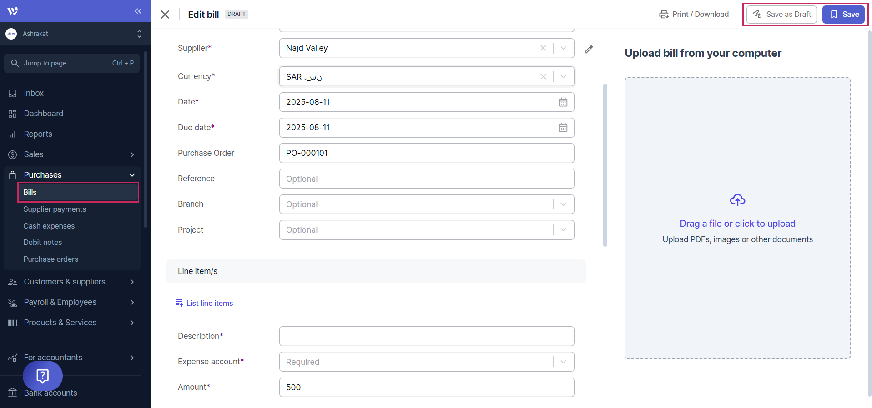Click the pencil icon to edit supplier
The image size is (872, 408).
pos(589,49)
